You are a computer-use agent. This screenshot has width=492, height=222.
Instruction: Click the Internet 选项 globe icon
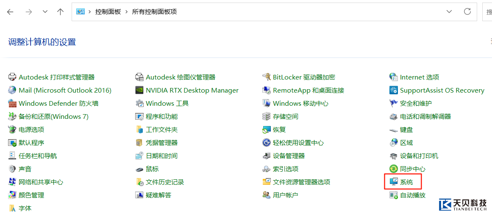tap(394, 77)
